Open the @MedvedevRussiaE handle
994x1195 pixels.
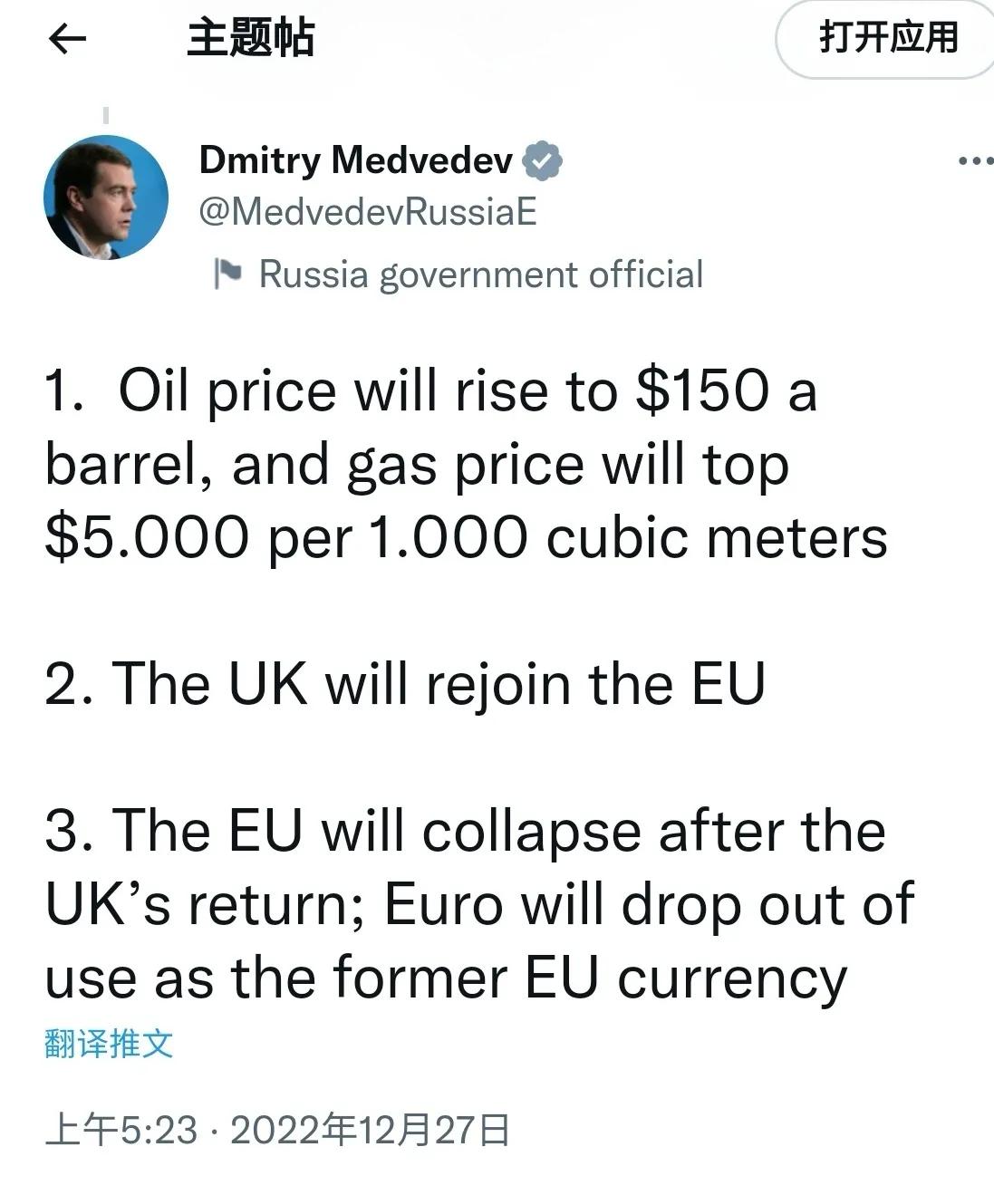[367, 212]
